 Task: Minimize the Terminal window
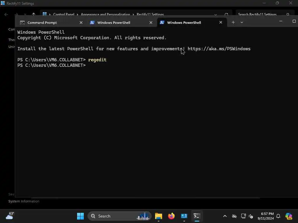coord(281,21)
